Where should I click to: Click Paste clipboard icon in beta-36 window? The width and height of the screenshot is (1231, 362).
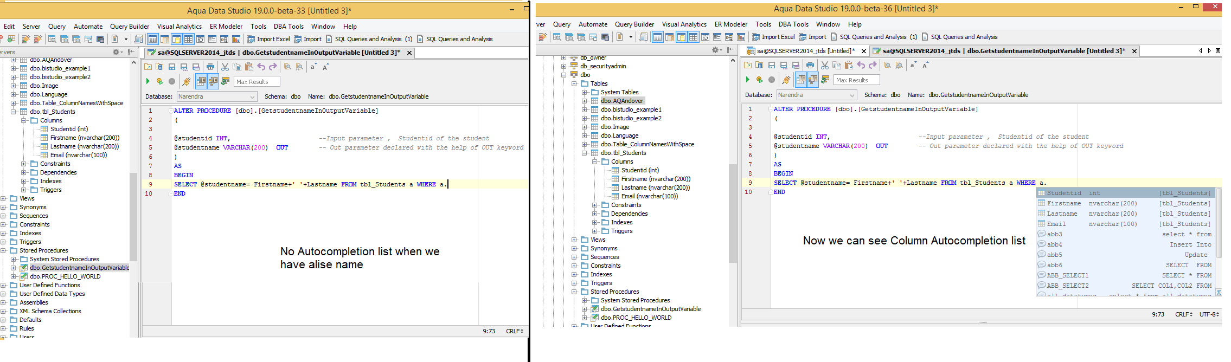pos(849,65)
